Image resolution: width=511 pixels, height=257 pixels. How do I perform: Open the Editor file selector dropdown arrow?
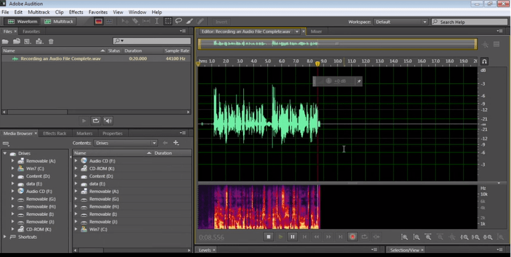(297, 31)
